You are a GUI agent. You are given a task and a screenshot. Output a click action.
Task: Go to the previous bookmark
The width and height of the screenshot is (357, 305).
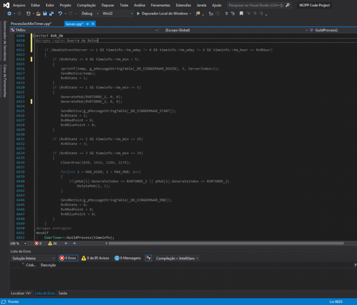pos(248,14)
